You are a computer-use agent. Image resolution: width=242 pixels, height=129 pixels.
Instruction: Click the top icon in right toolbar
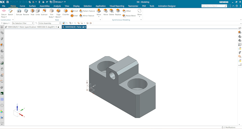[240, 28]
